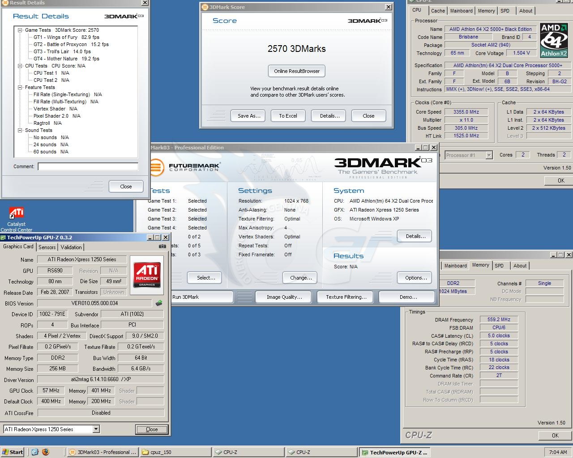Click the DRAM Frequency value 559.2 MHz

click(499, 319)
